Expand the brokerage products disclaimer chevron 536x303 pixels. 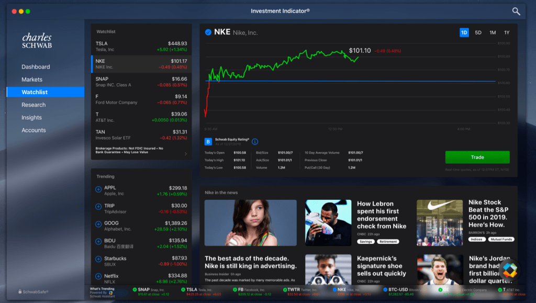tap(186, 154)
